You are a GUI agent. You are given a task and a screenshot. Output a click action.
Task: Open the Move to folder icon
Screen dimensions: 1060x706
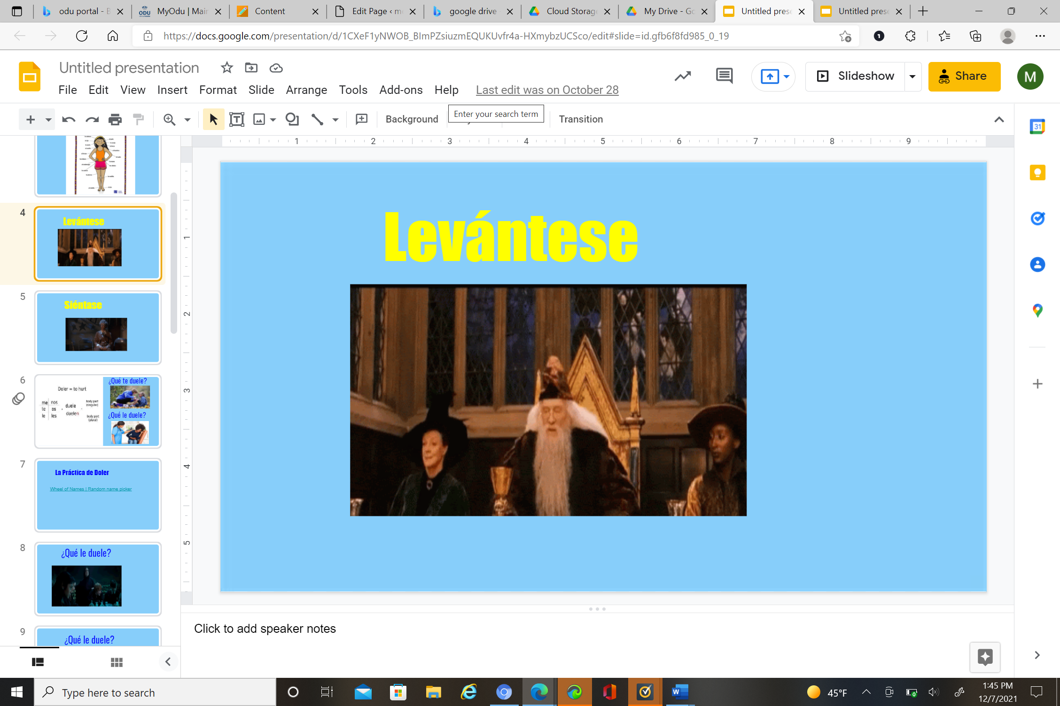click(251, 68)
